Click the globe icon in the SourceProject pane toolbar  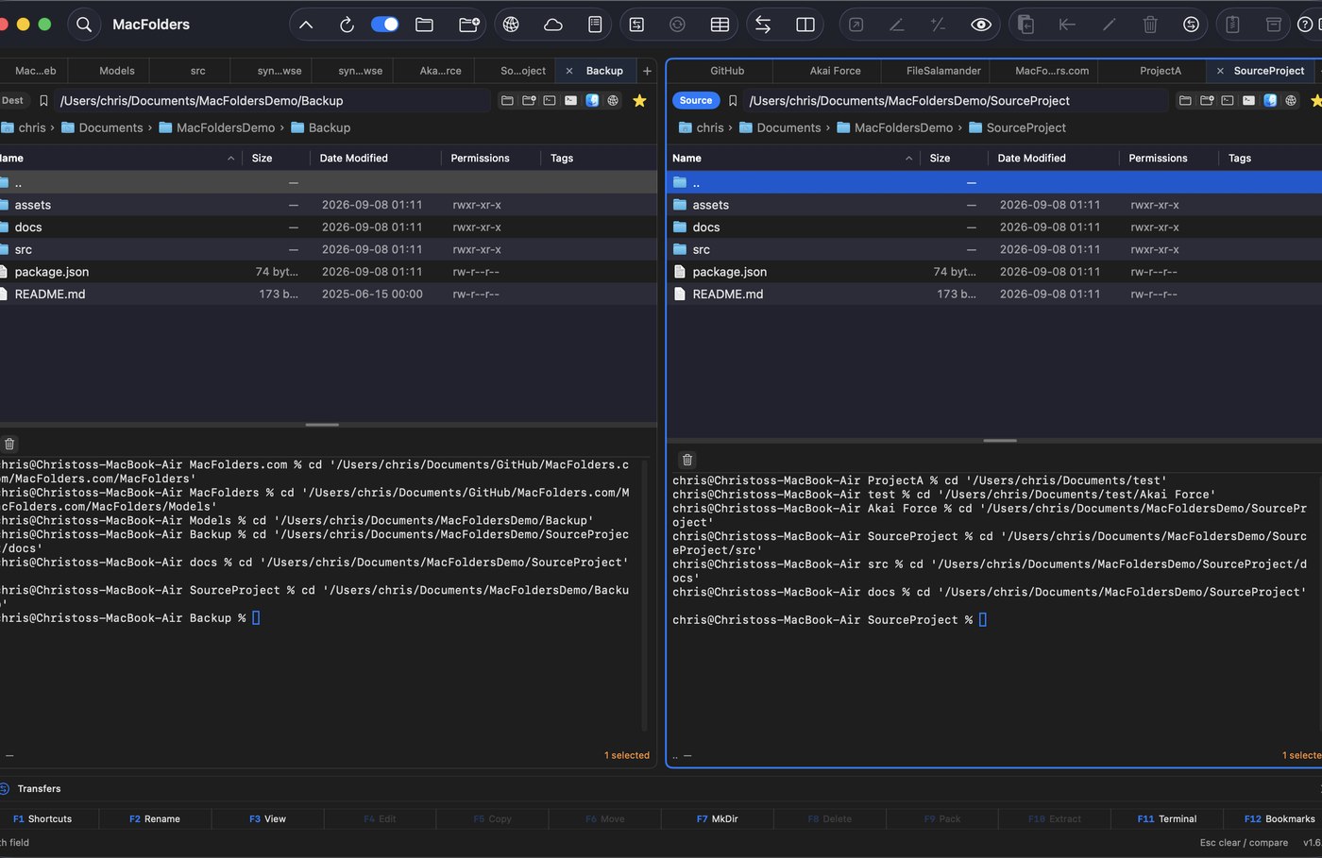(1291, 100)
